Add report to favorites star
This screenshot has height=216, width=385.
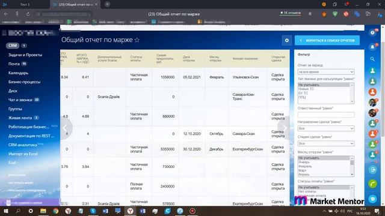137,40
